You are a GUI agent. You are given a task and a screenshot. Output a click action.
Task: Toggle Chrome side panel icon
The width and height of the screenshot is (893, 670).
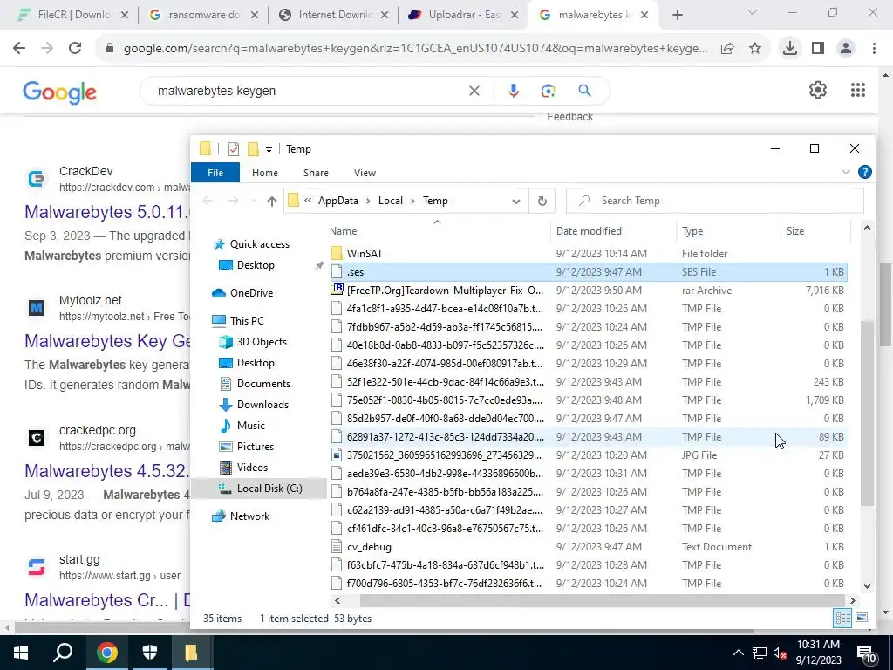pyautogui.click(x=818, y=49)
